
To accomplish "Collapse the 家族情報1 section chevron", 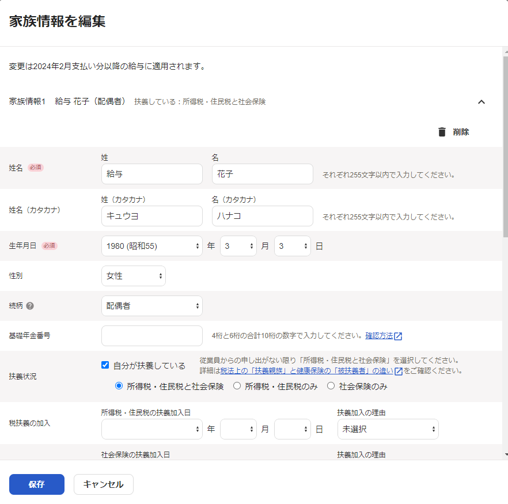I will (482, 102).
